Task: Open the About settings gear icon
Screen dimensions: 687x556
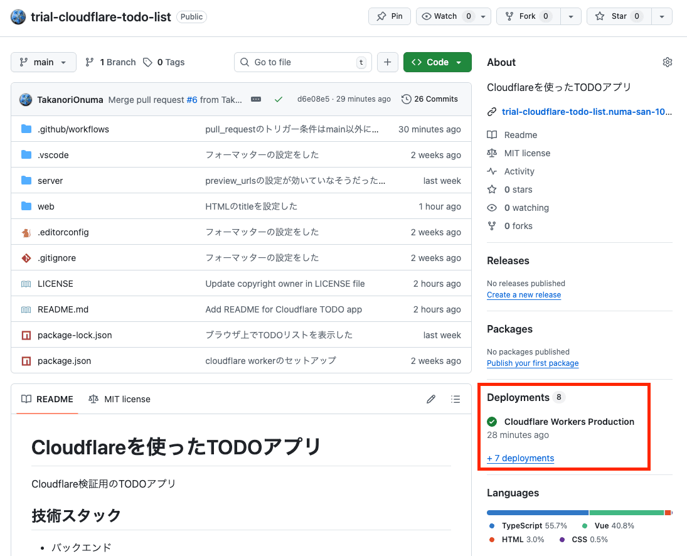Action: coord(668,62)
